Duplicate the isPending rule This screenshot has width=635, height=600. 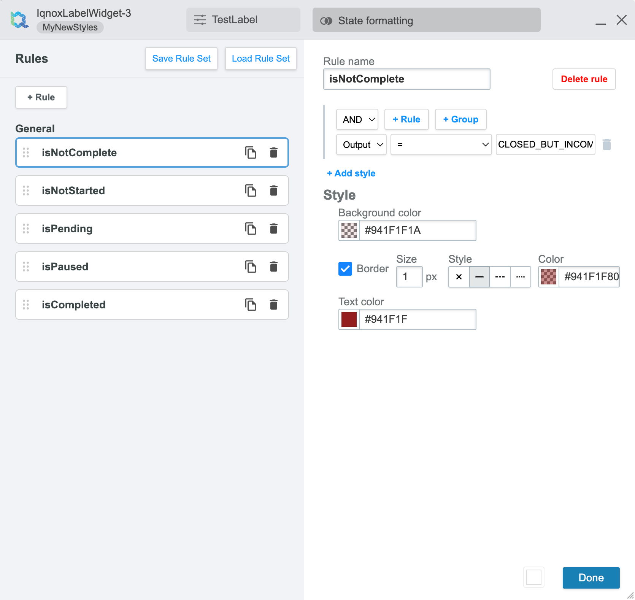pyautogui.click(x=250, y=229)
